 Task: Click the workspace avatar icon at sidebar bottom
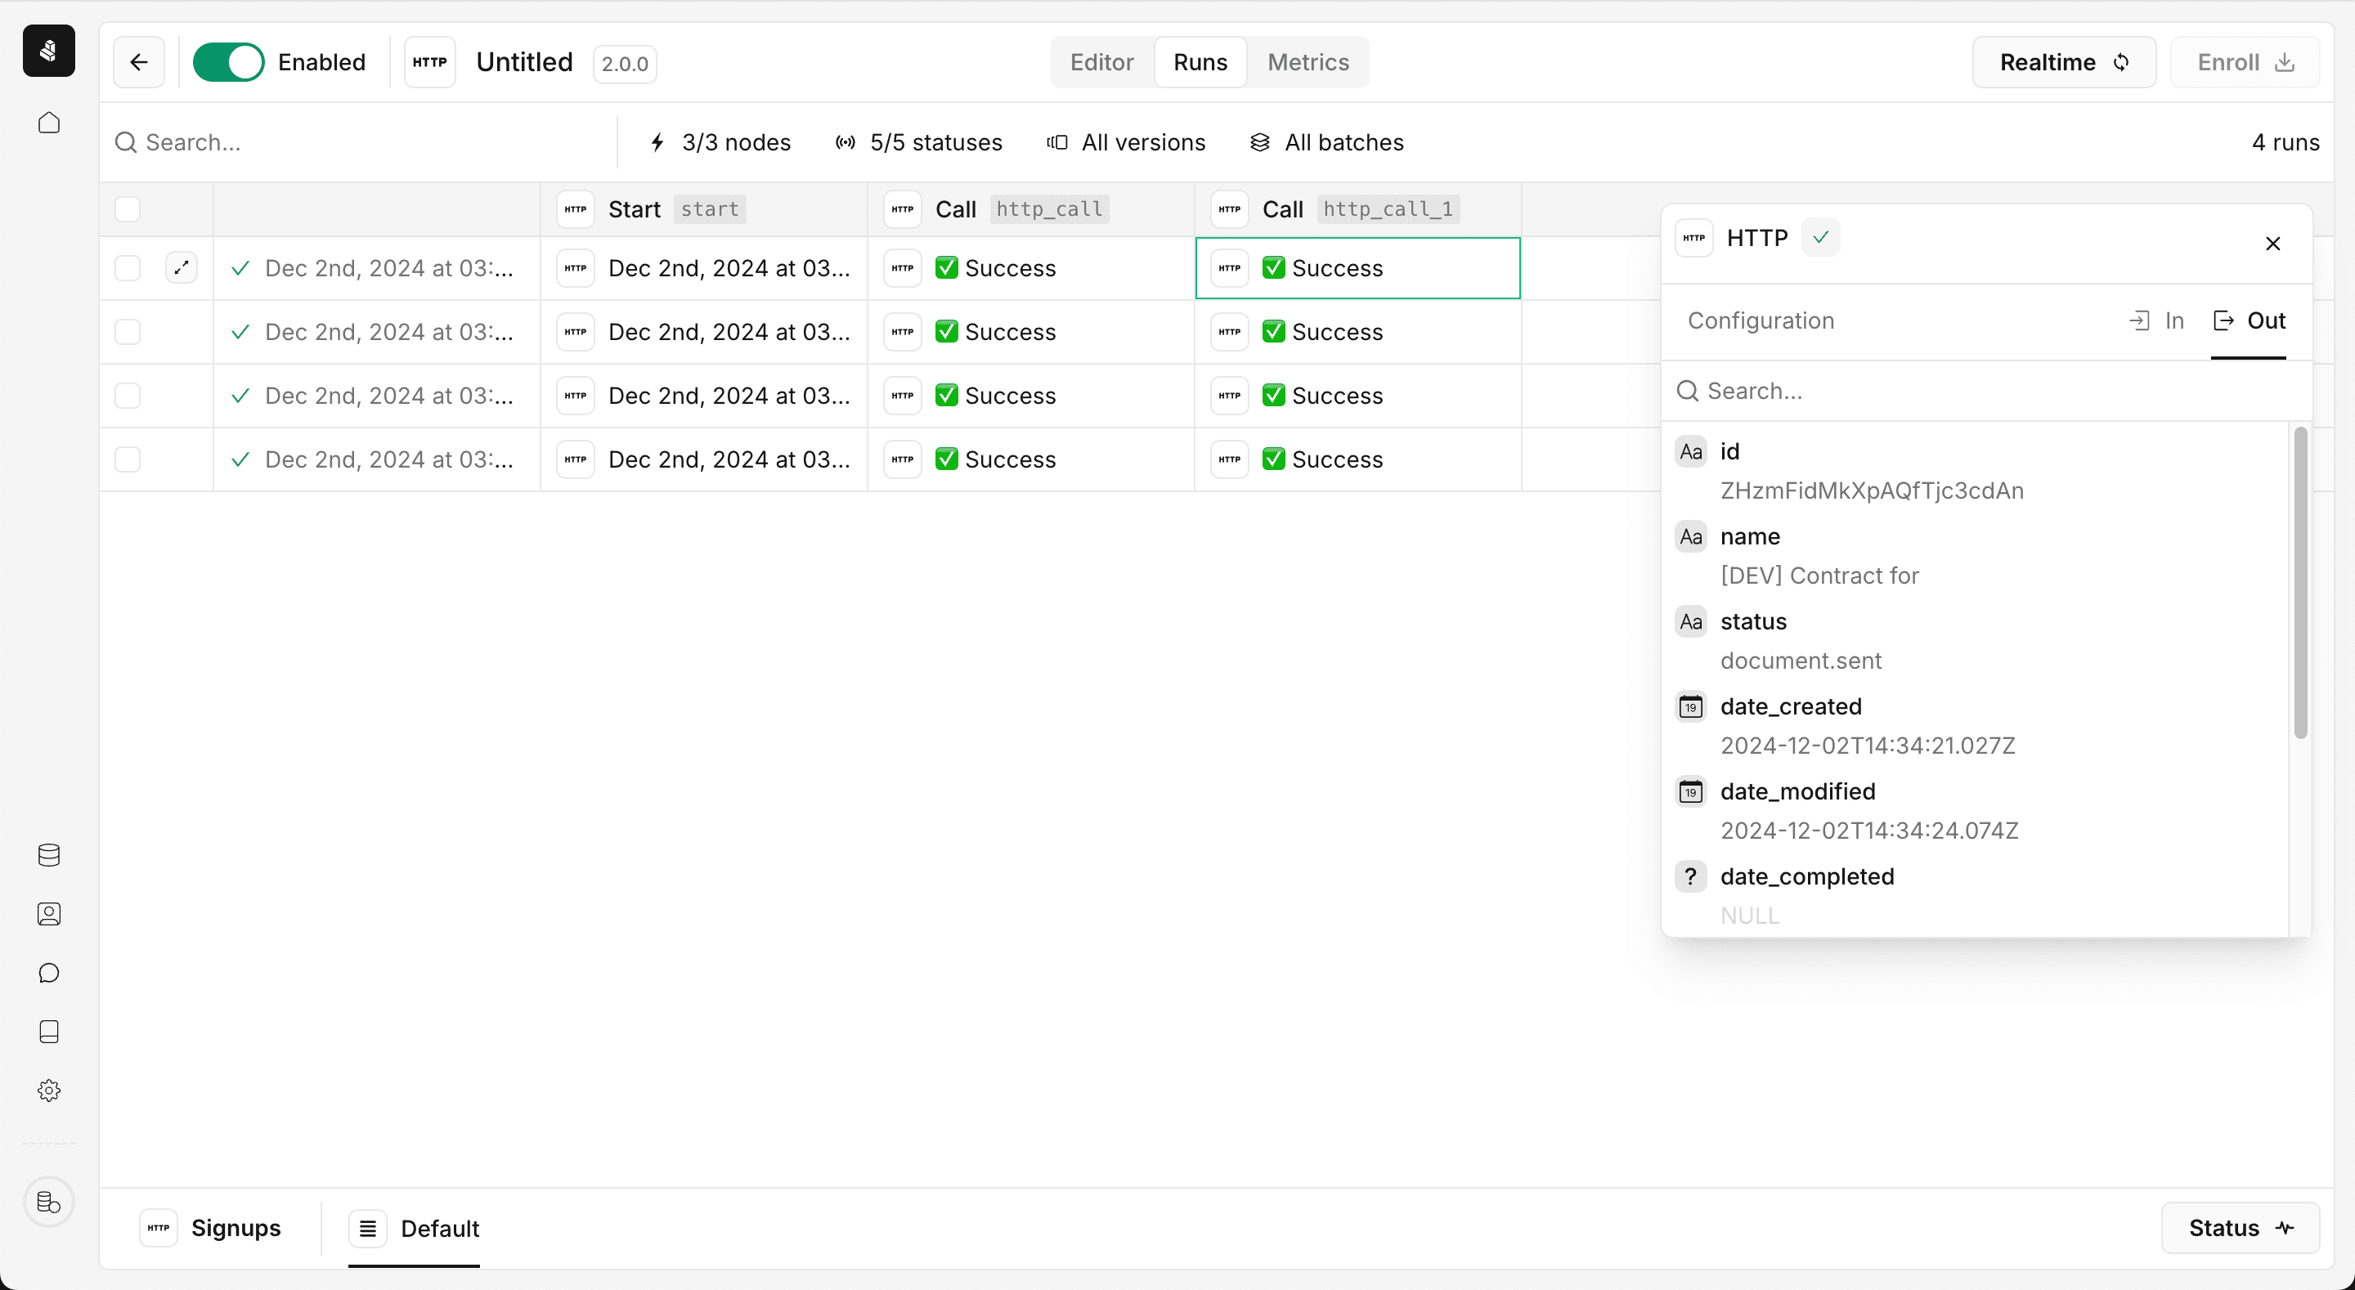(x=48, y=1202)
